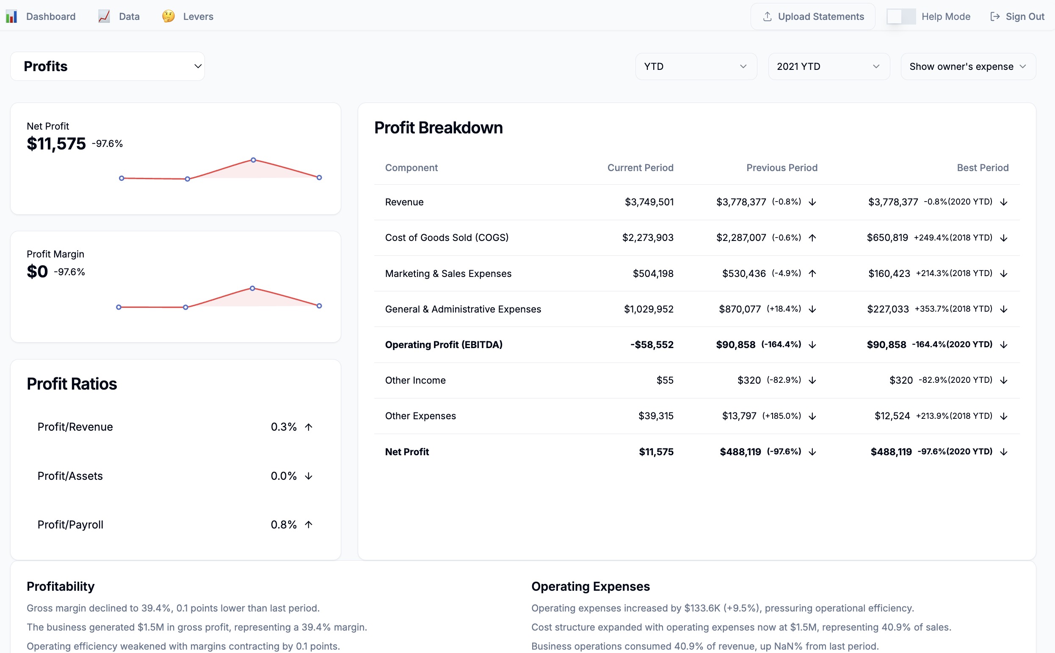This screenshot has width=1055, height=653.
Task: Open the Profits section dropdown
Action: (108, 66)
